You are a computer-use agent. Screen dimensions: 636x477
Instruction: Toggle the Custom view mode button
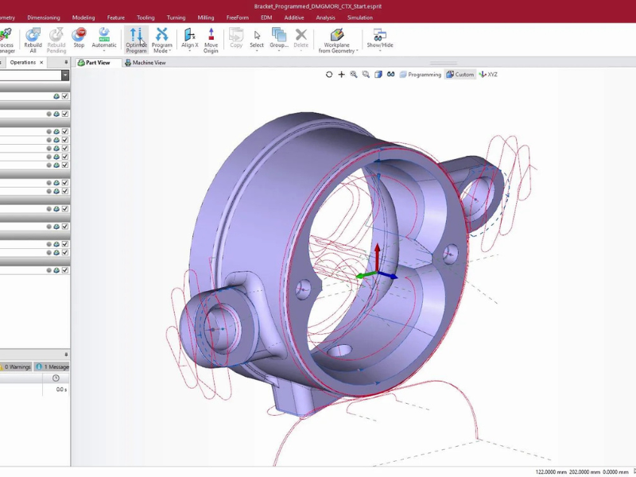click(460, 75)
